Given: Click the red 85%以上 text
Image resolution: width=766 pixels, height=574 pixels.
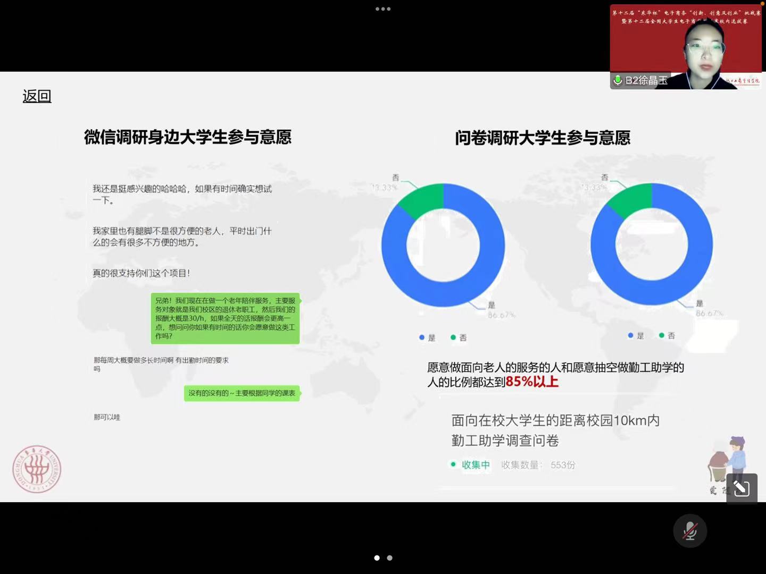Looking at the screenshot, I should [x=531, y=382].
